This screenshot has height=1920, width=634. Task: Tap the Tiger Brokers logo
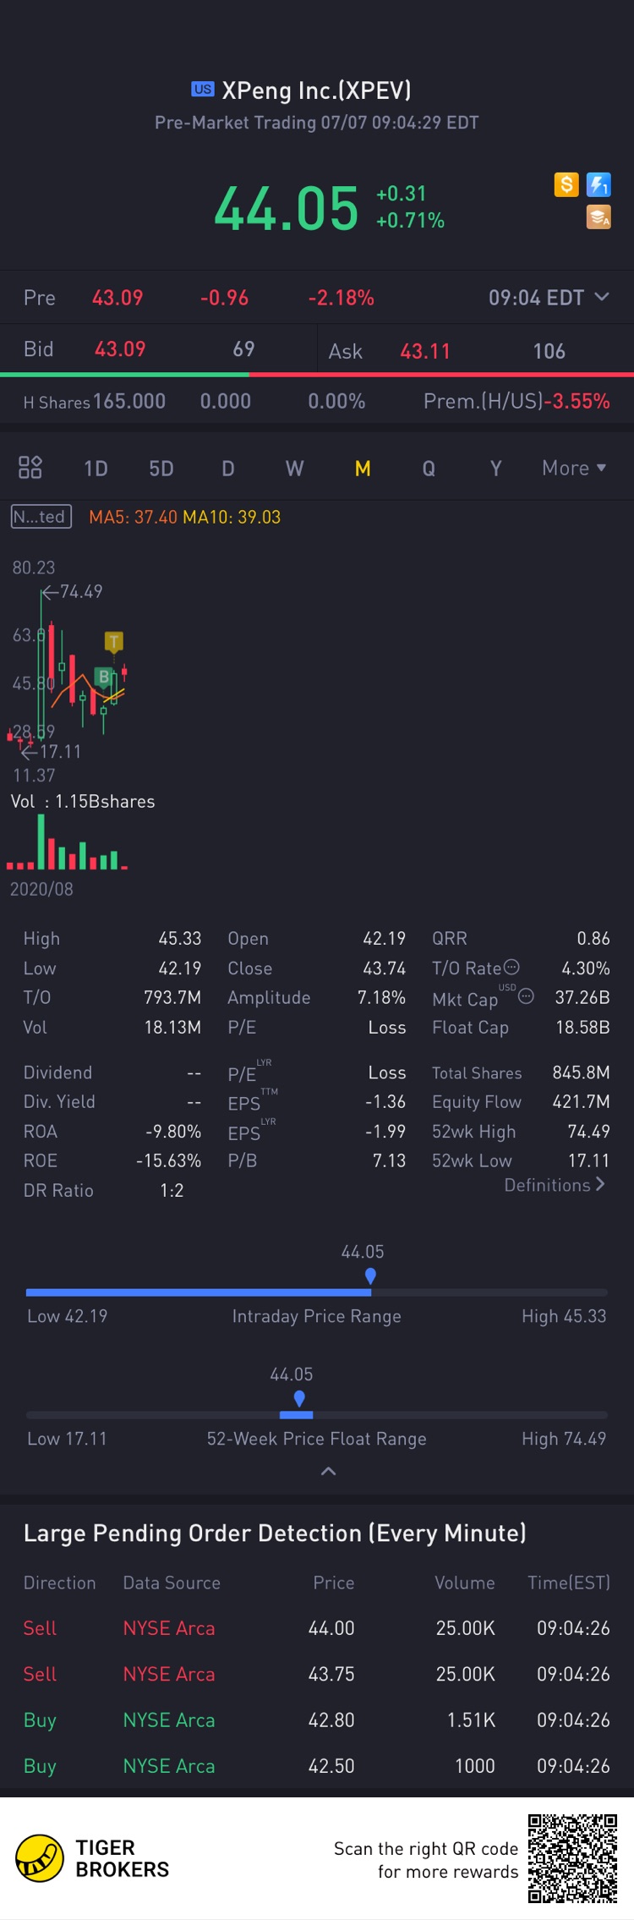[92, 1858]
